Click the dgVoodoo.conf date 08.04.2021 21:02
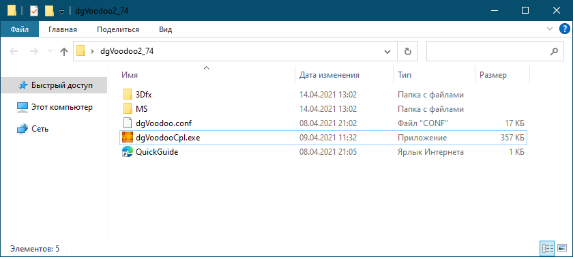The width and height of the screenshot is (573, 257). (328, 123)
